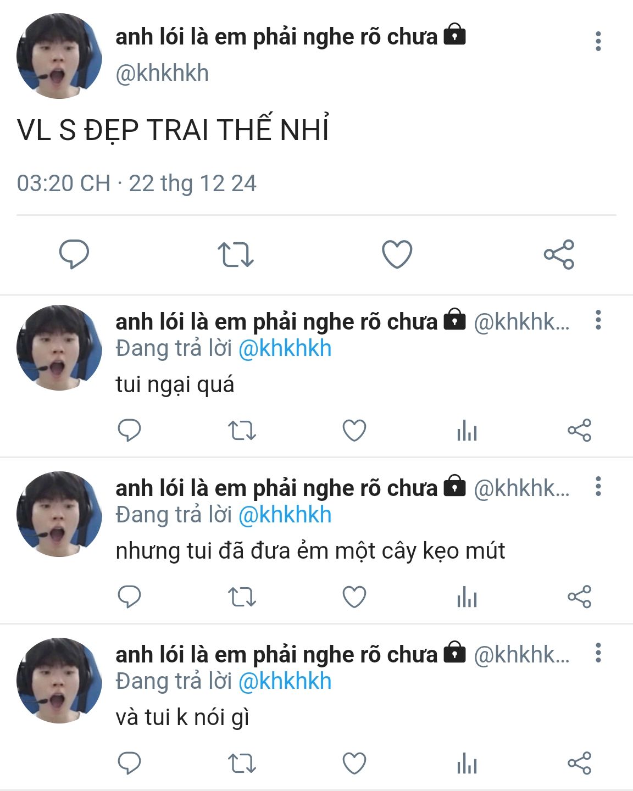Viewport: 633px width, 791px height.
Task: Like the main "VL S ĐẸP TRAI" tweet
Action: point(397,254)
